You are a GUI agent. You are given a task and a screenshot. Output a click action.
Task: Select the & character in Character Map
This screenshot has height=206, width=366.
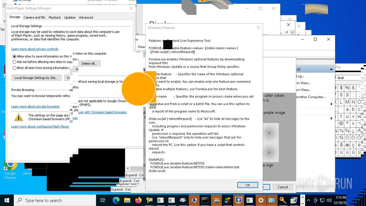click(x=353, y=88)
